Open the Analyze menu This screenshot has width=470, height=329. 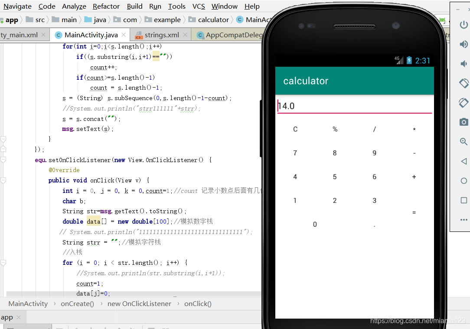pyautogui.click(x=74, y=7)
